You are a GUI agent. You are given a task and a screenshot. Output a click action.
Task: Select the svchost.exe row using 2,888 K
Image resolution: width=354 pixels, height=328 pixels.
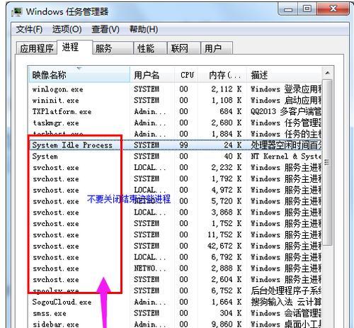click(175, 268)
